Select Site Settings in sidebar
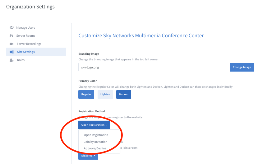Screen dimensions: 258x164 (36, 52)
